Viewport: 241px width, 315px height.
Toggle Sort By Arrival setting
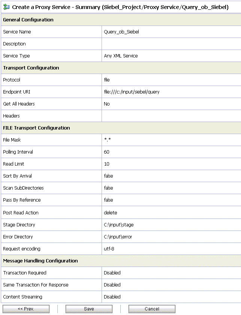(109, 176)
